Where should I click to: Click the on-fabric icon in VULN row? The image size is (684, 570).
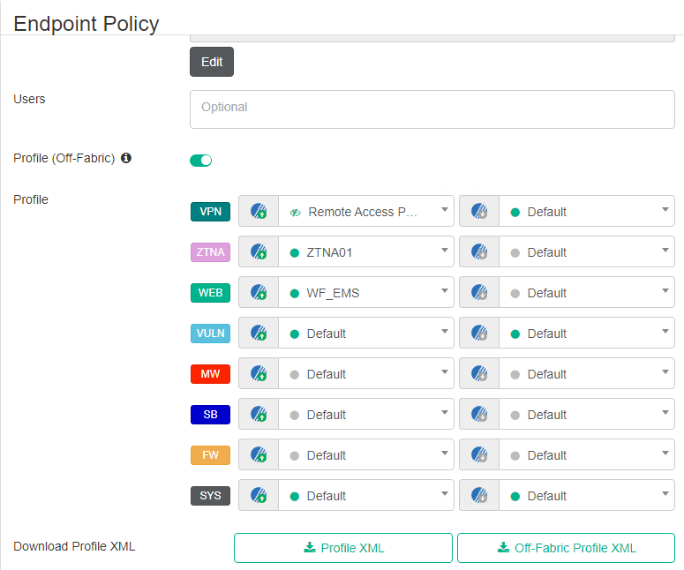(259, 333)
